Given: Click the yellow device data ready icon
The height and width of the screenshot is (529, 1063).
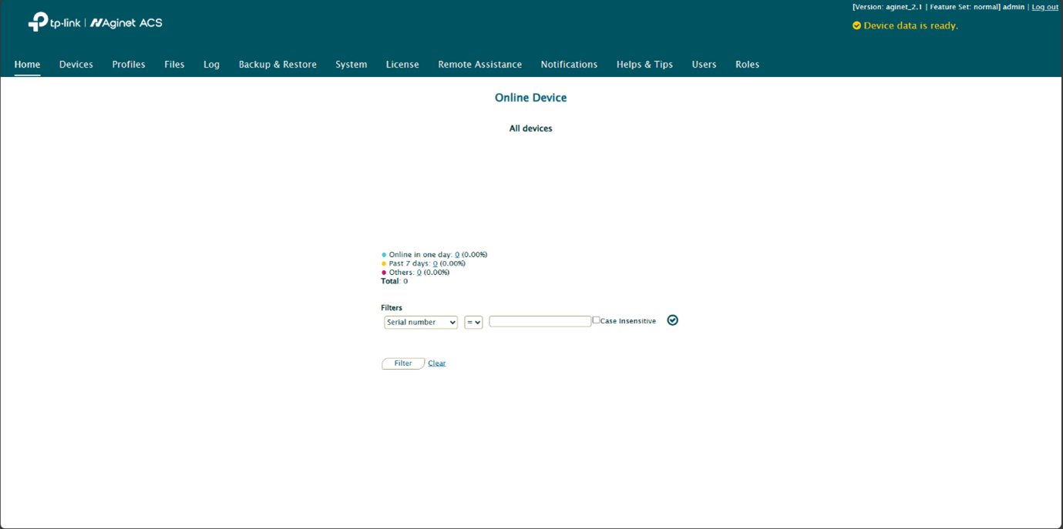Looking at the screenshot, I should [x=856, y=25].
